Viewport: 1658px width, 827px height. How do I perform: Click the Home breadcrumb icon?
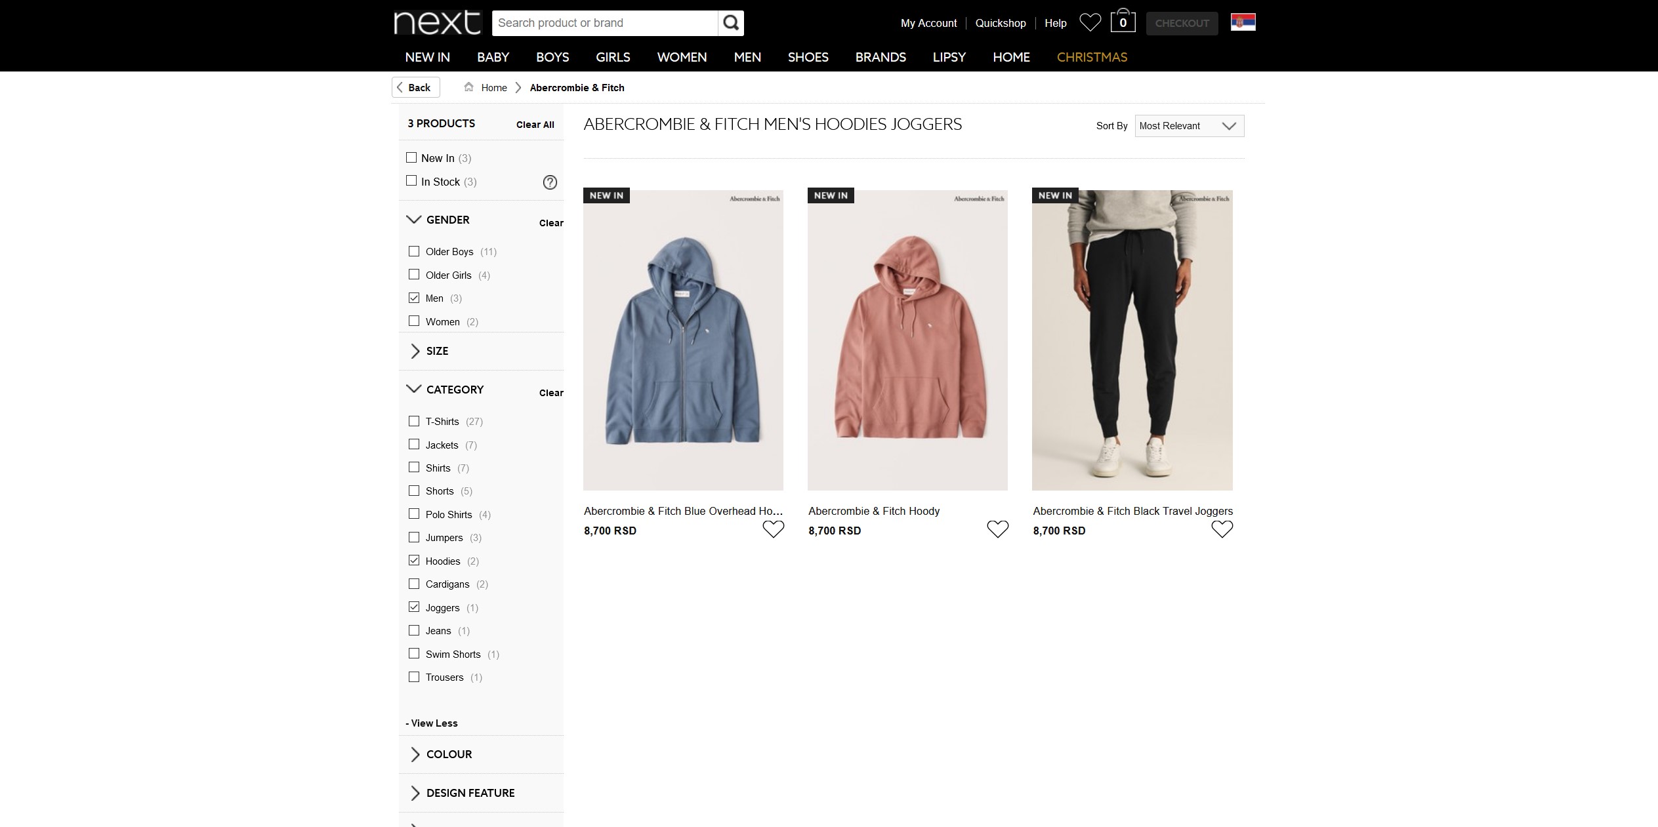tap(468, 87)
